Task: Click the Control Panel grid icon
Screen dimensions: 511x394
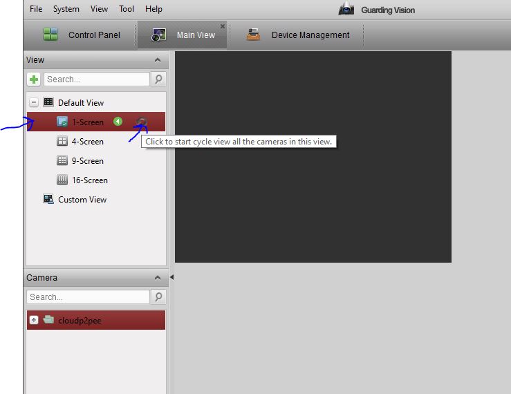Action: pyautogui.click(x=50, y=35)
